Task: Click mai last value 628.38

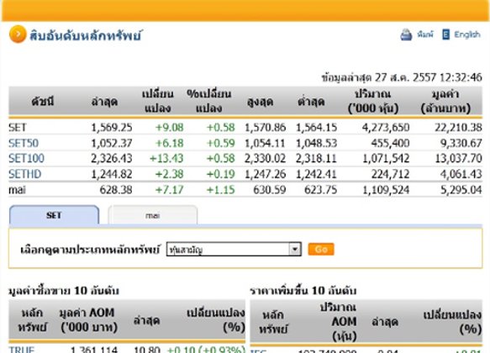Action: [x=116, y=190]
